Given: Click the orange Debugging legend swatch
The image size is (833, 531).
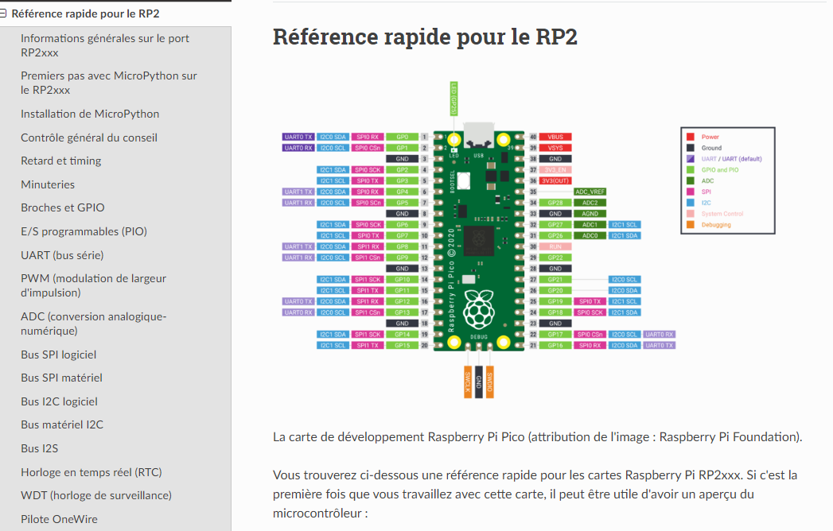Looking at the screenshot, I should [x=690, y=225].
